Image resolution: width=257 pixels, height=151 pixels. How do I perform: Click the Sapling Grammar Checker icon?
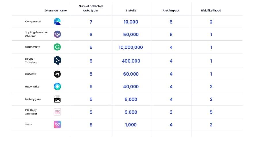(57, 34)
